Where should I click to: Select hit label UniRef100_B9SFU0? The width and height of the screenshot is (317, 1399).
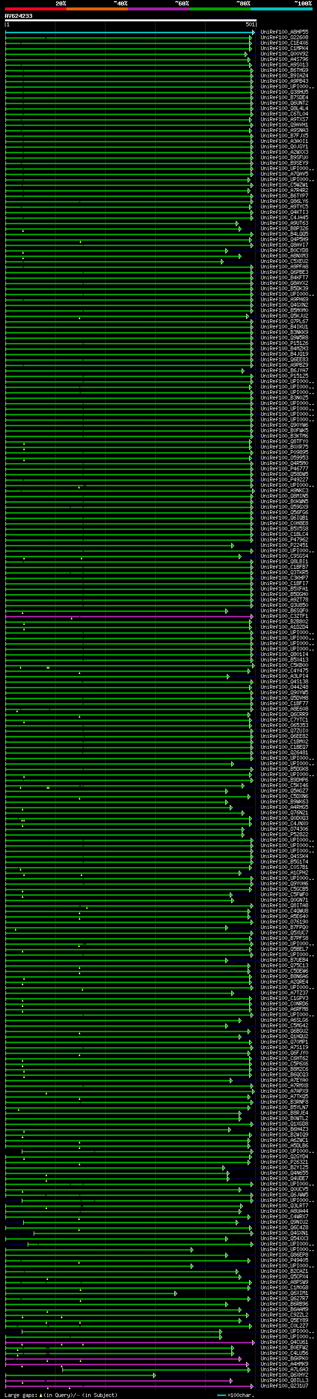coord(284,157)
